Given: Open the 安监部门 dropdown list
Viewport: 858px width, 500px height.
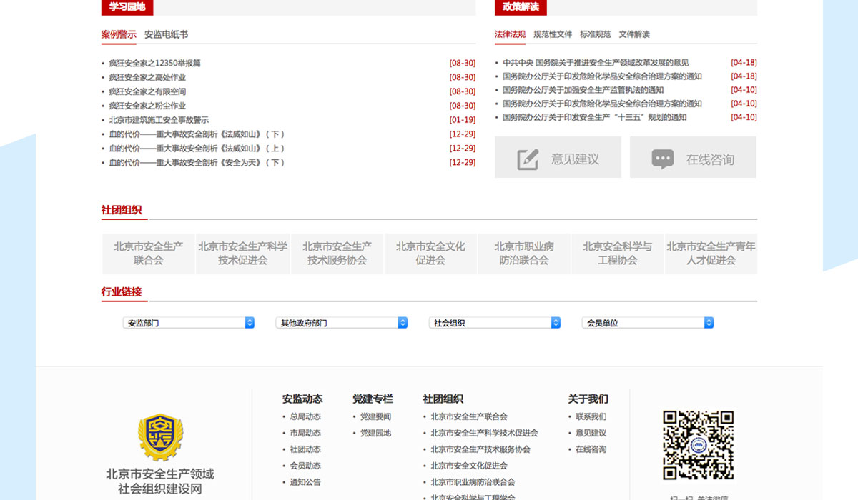Looking at the screenshot, I should pyautogui.click(x=189, y=323).
